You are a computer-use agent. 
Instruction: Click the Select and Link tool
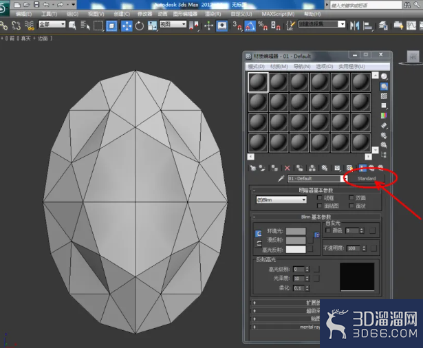click(3, 26)
